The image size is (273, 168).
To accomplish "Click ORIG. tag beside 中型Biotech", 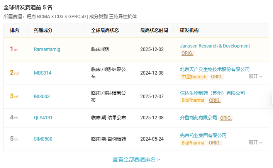I will 217,77.
